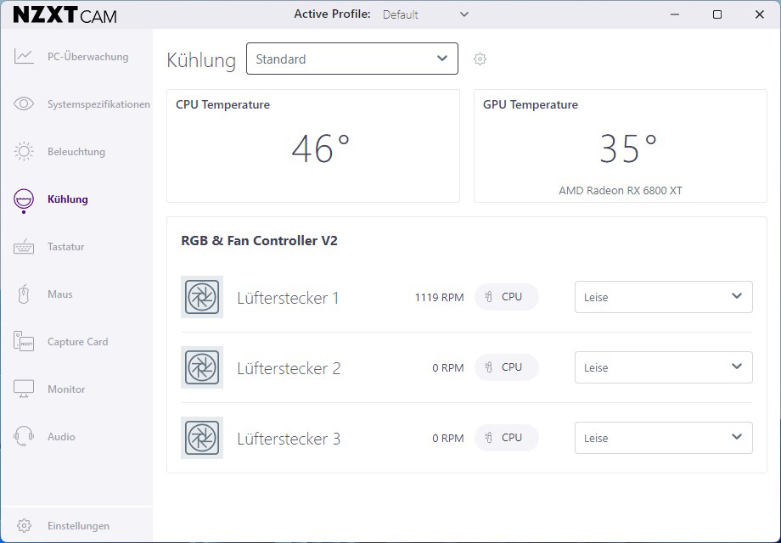Click the GPU Temperature card
The height and width of the screenshot is (543, 781).
pyautogui.click(x=620, y=146)
